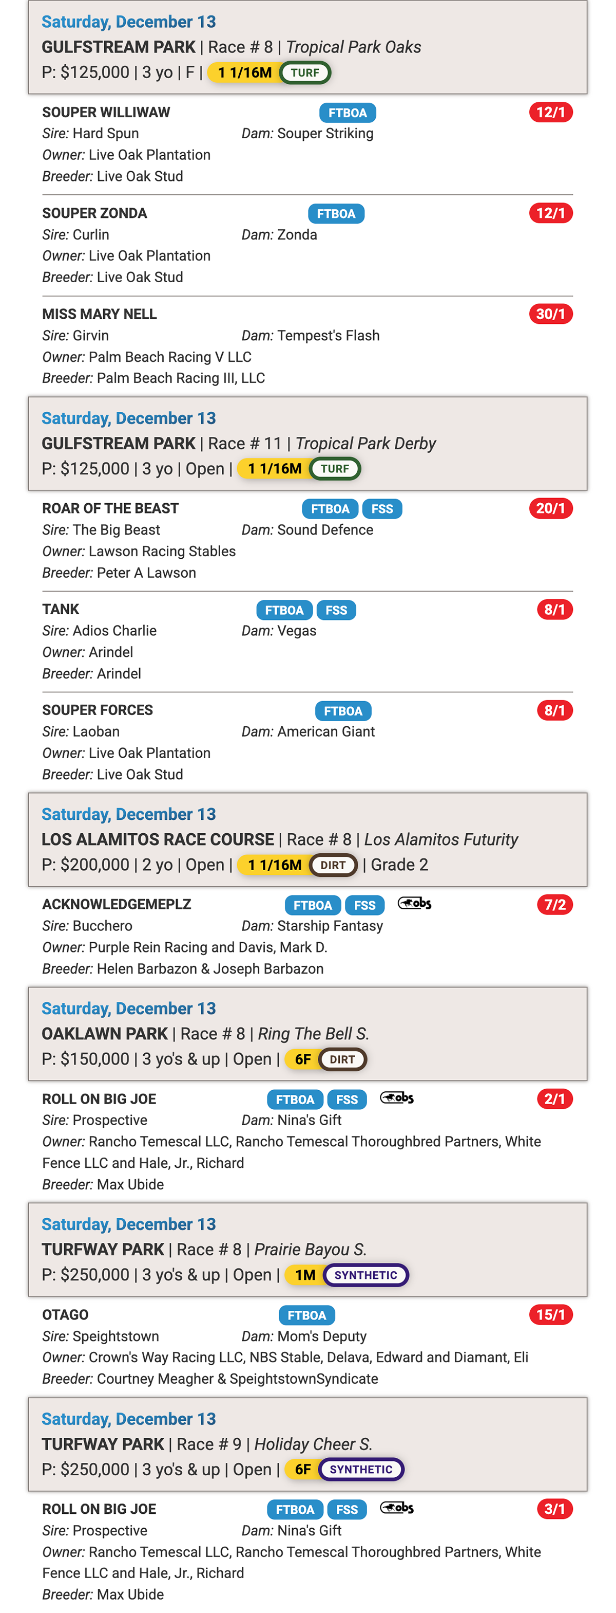The height and width of the screenshot is (1613, 616).
Task: Click 15/1 odds badge for Otago
Action: (x=550, y=1315)
